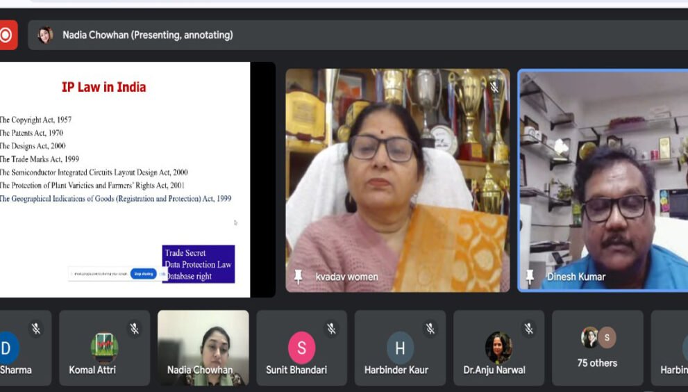This screenshot has width=688, height=392.
Task: Click 'Trade Secret' in blue box
Action: (x=185, y=253)
